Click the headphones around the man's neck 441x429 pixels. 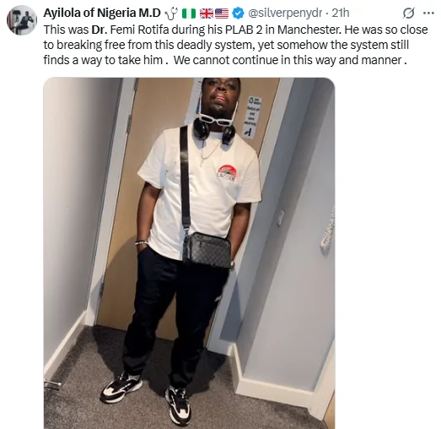(214, 132)
